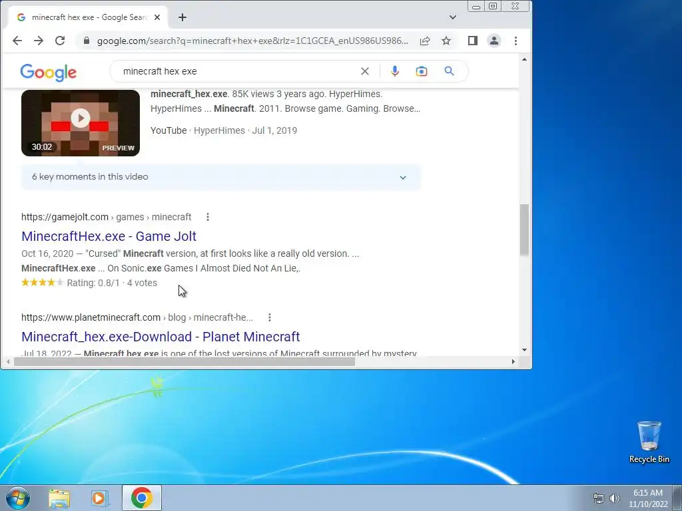Viewport: 682px width, 511px height.
Task: Open the Windows Start menu
Action: pyautogui.click(x=17, y=498)
